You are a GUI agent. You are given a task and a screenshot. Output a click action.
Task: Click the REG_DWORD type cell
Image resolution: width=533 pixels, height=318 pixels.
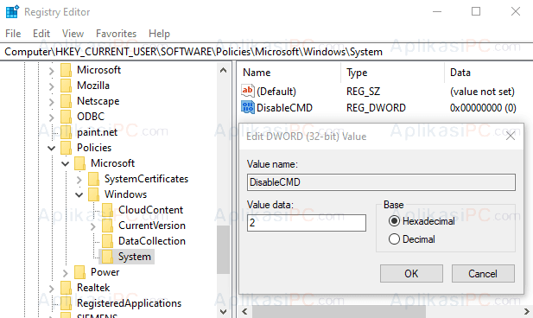(x=376, y=108)
